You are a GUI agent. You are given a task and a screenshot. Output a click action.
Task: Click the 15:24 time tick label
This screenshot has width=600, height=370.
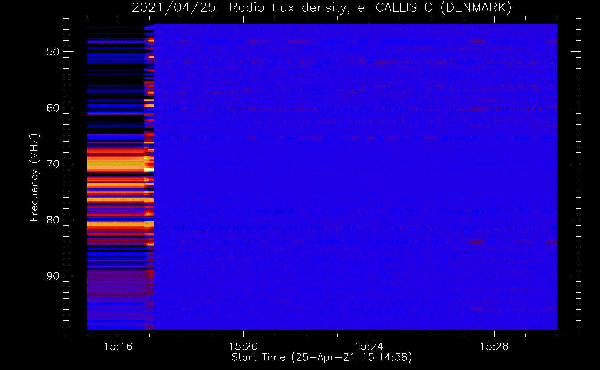point(369,346)
